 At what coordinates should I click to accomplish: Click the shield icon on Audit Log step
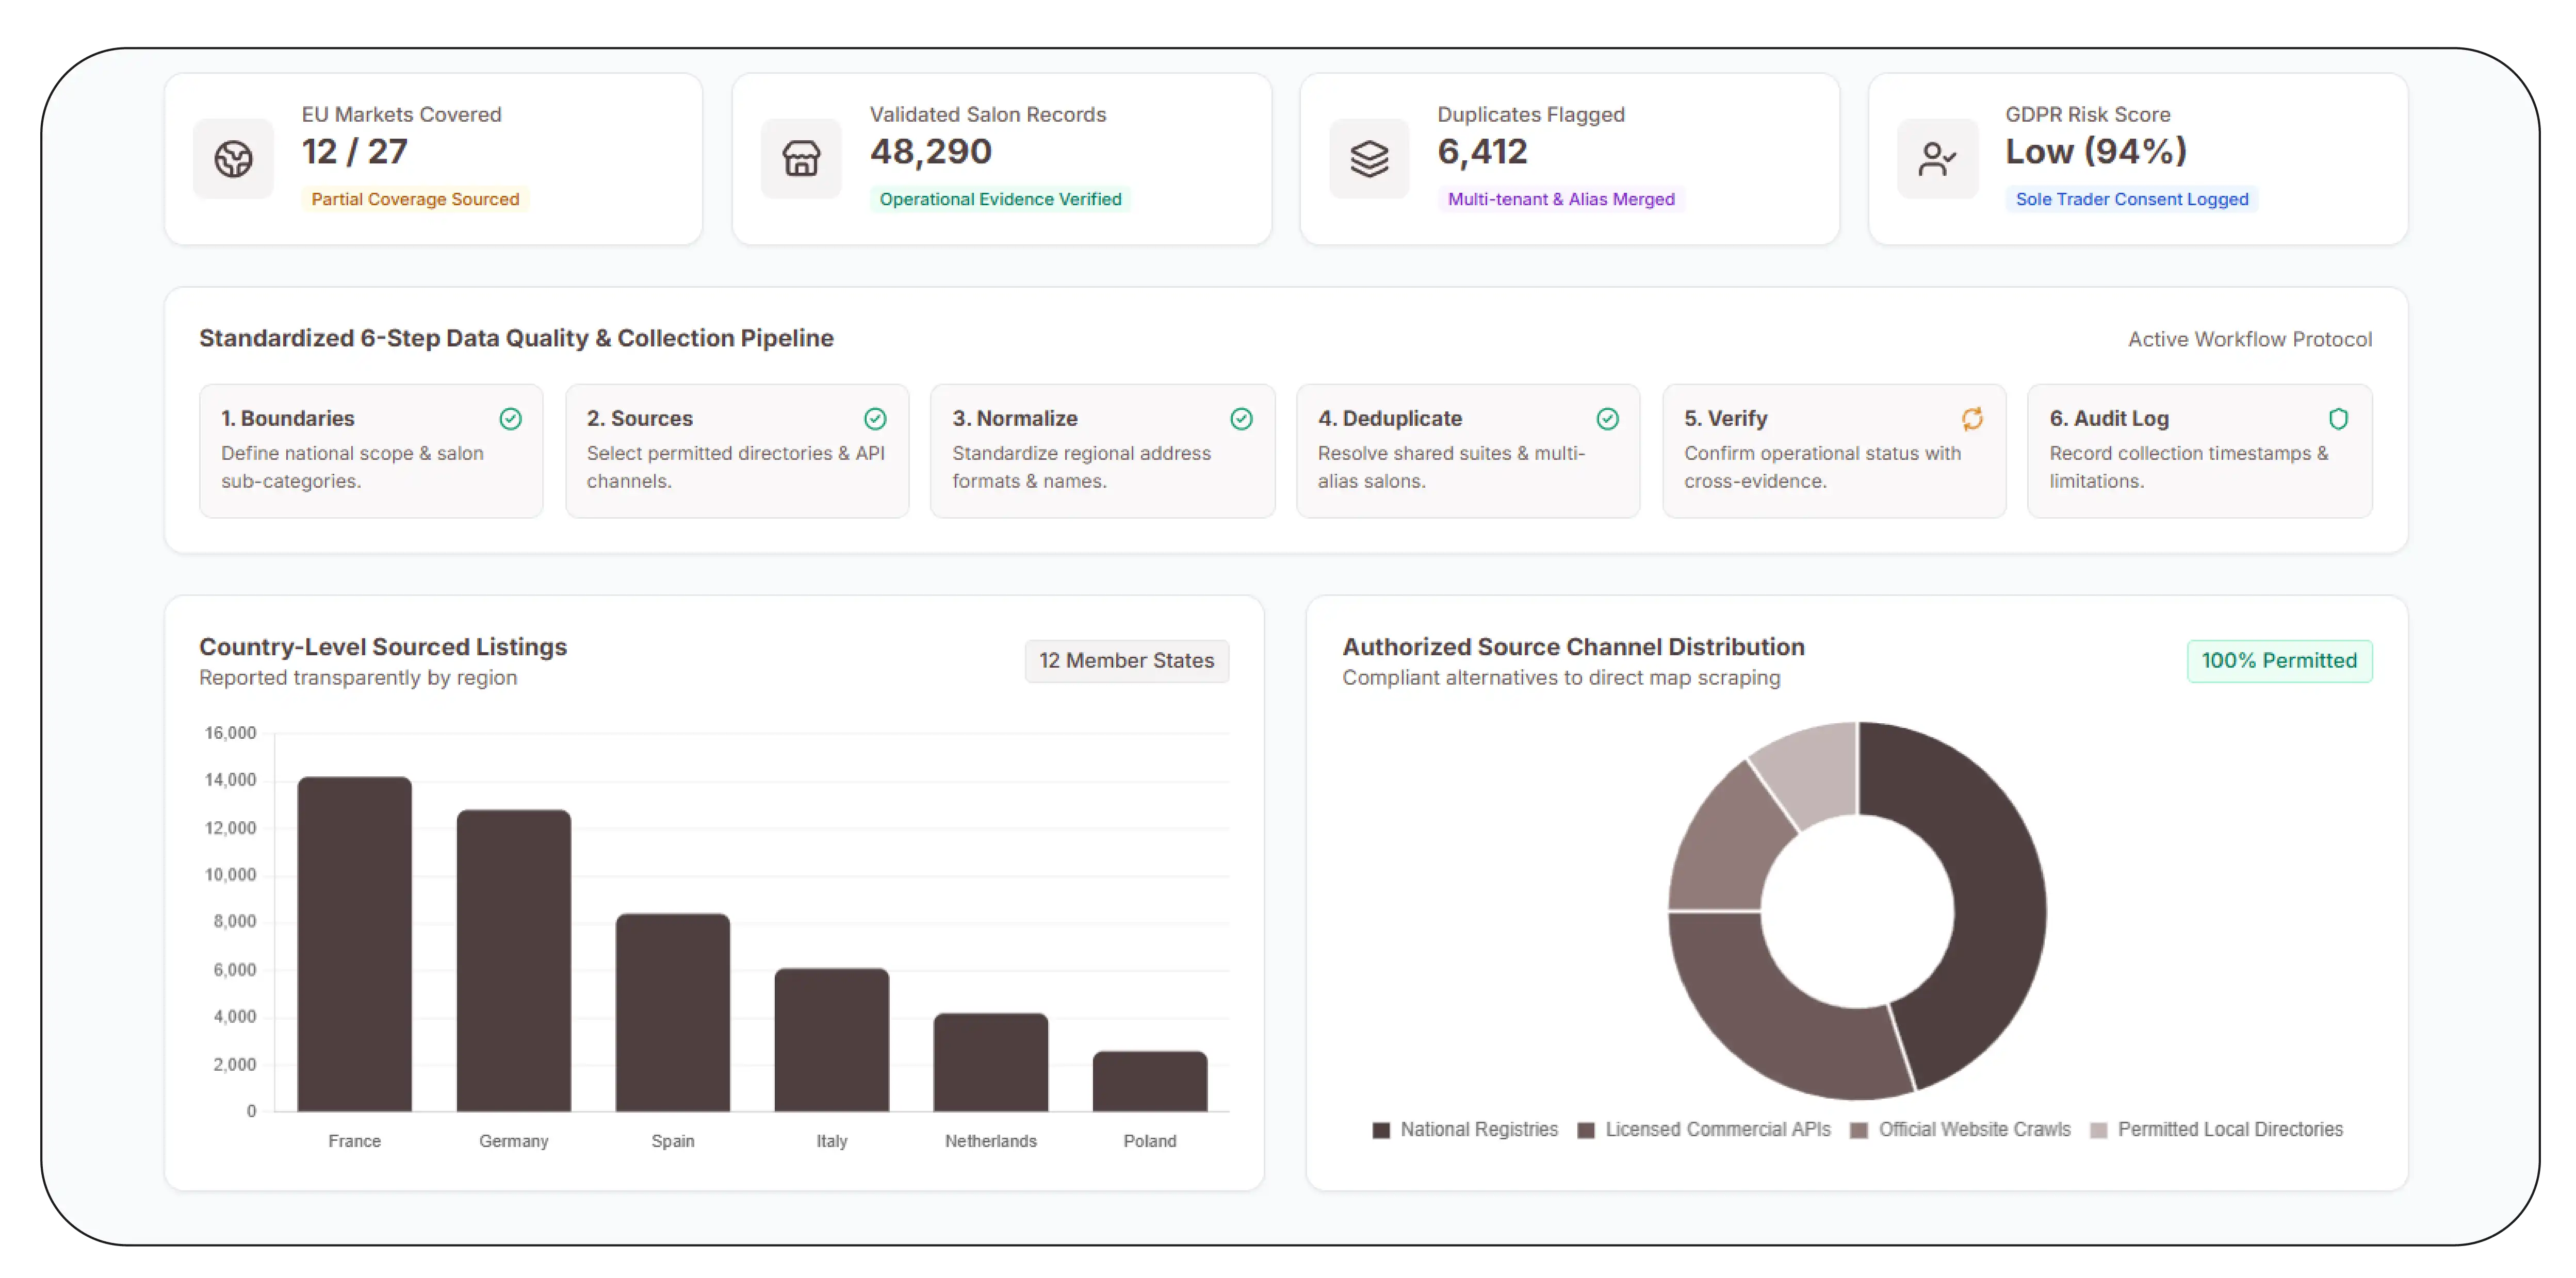[x=2338, y=419]
